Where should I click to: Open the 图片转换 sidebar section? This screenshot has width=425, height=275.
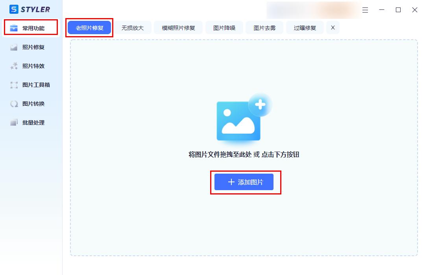31,104
